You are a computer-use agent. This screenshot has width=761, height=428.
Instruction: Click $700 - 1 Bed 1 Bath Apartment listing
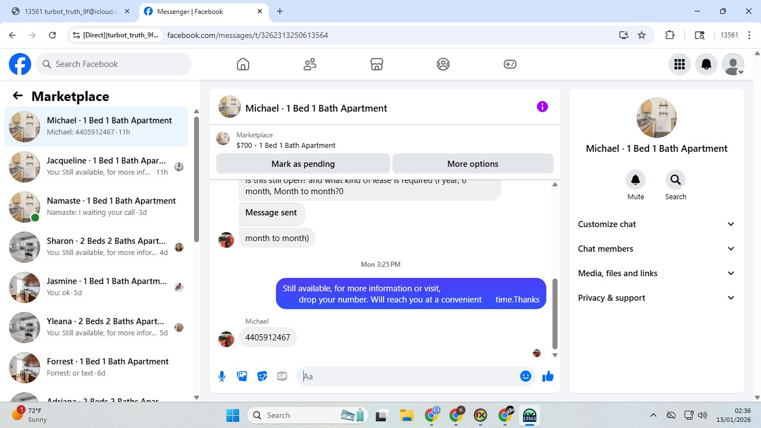286,146
